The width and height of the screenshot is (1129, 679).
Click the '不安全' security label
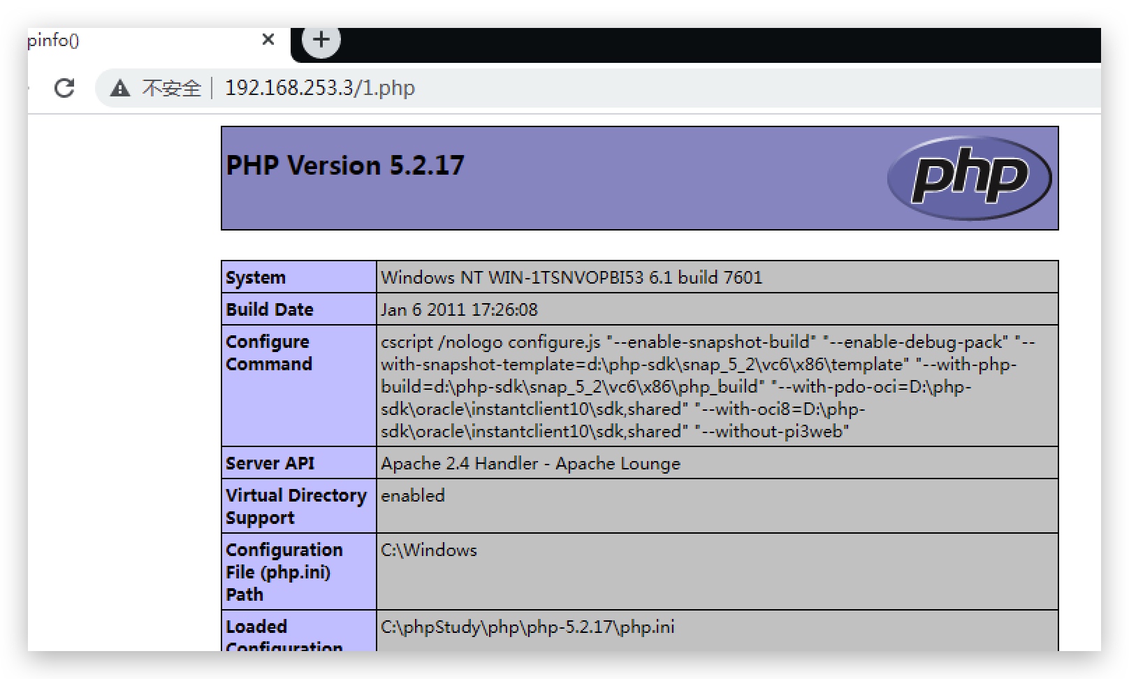point(171,88)
